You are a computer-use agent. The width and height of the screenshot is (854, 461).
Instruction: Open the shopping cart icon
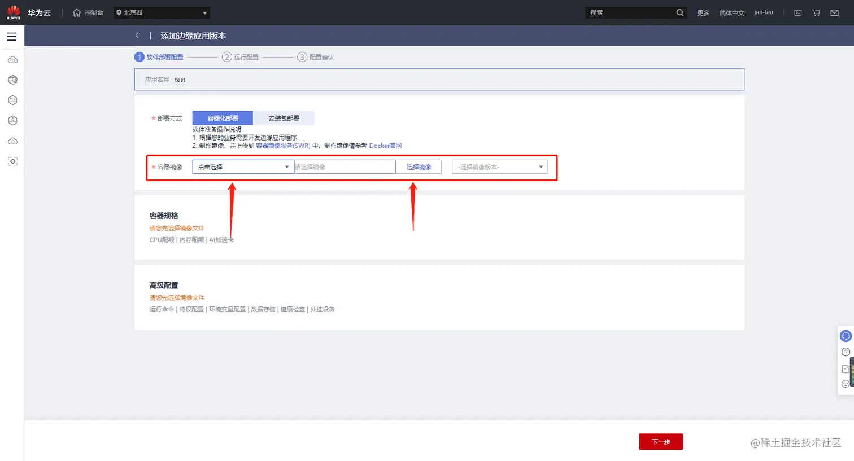click(816, 12)
